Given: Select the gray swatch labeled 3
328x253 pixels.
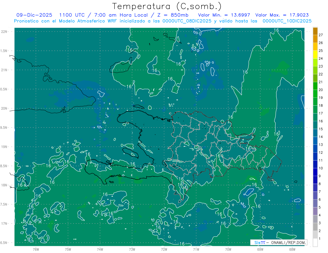Looking at the screenshot, I should [x=315, y=219].
